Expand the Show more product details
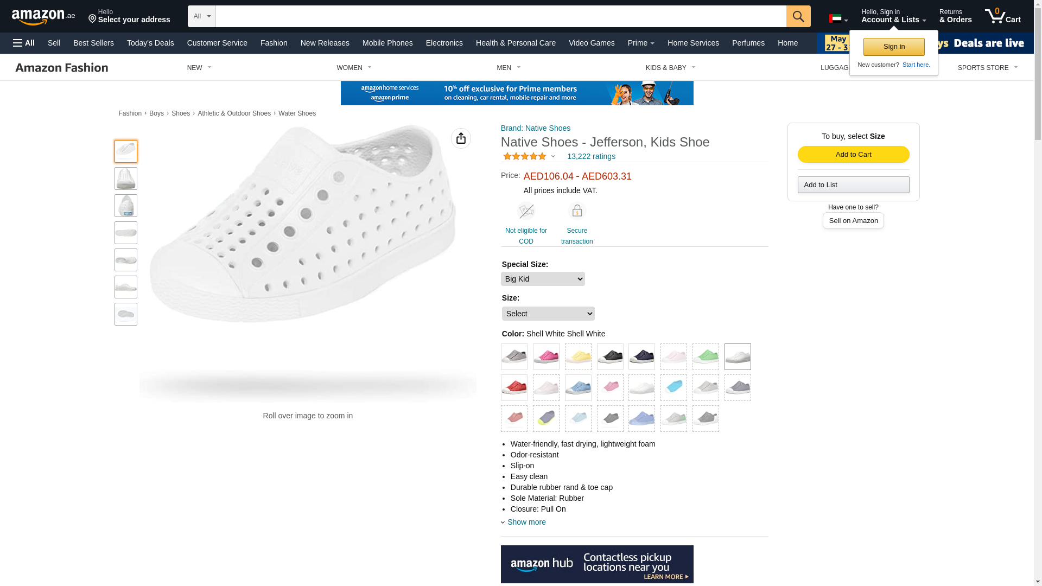The height and width of the screenshot is (586, 1042). 526,522
